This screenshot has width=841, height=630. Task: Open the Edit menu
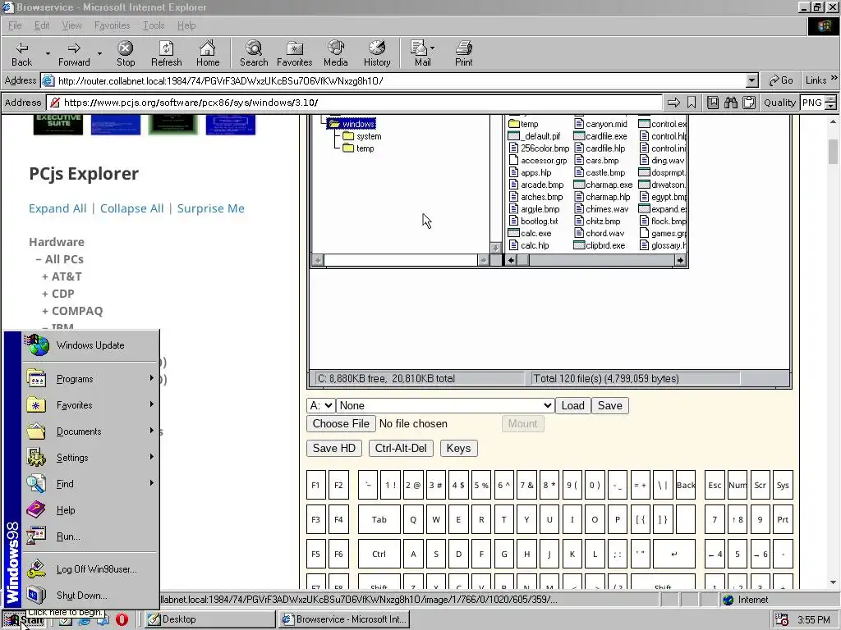pos(42,25)
